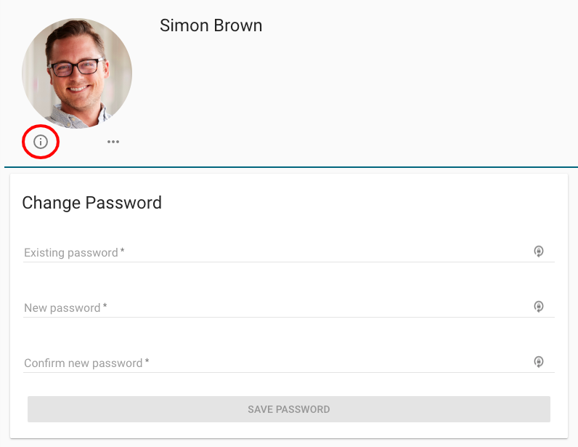Click key icon in Confirm new password field
578x447 pixels.
point(539,362)
